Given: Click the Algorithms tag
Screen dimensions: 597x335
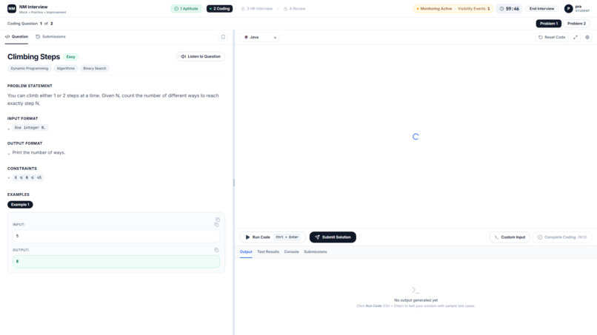Looking at the screenshot, I should pos(66,69).
